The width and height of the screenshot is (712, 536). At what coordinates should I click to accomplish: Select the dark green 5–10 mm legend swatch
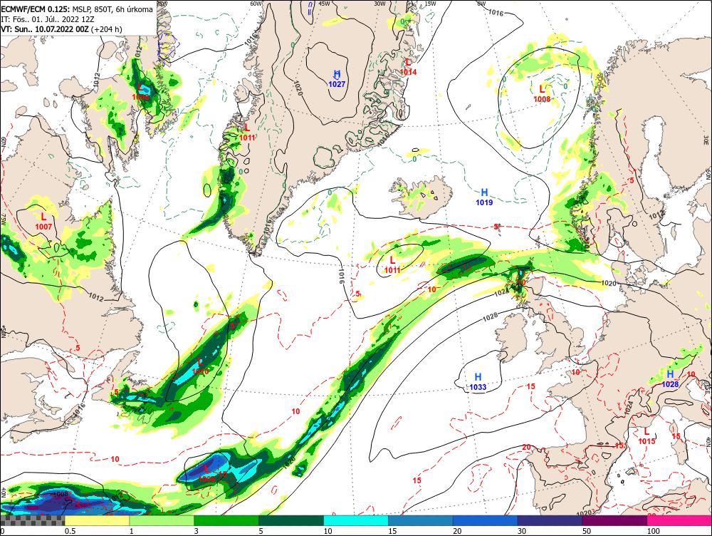point(291,520)
